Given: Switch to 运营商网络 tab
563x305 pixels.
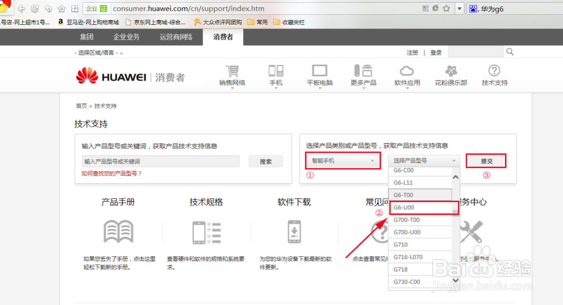Looking at the screenshot, I should (176, 37).
